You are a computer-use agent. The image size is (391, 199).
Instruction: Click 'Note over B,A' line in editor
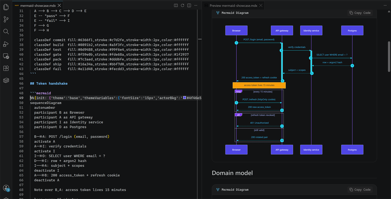pyautogui.click(x=80, y=190)
